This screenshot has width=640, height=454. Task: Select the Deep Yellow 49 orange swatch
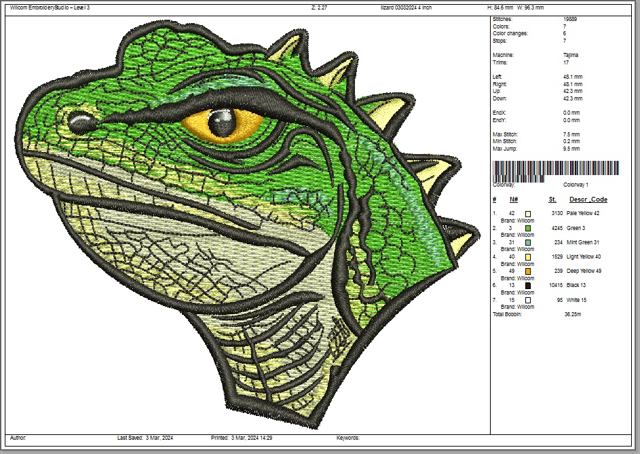coord(528,271)
